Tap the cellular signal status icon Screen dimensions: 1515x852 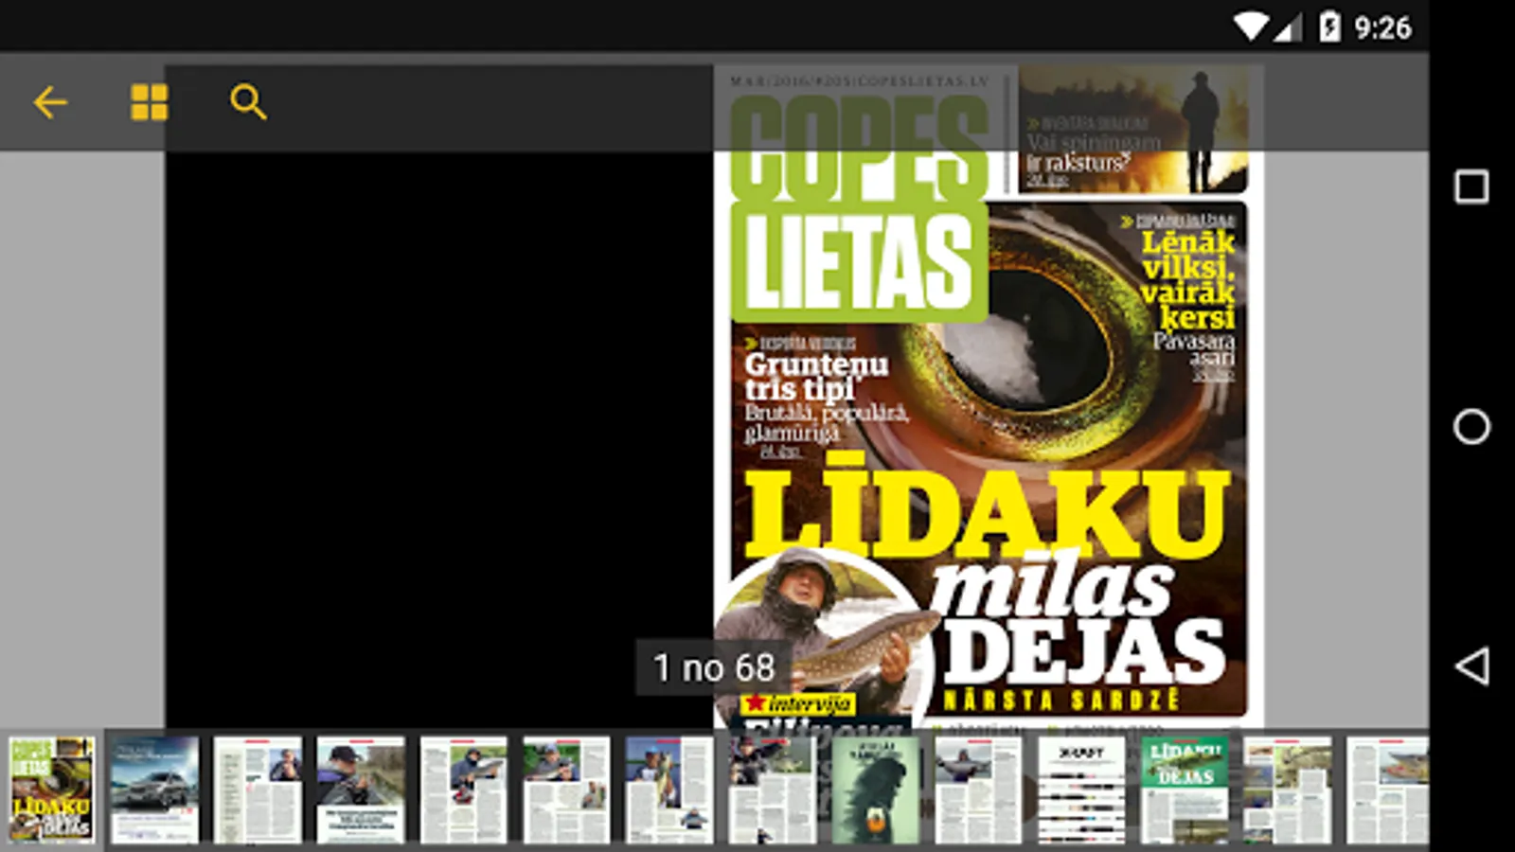(1287, 28)
